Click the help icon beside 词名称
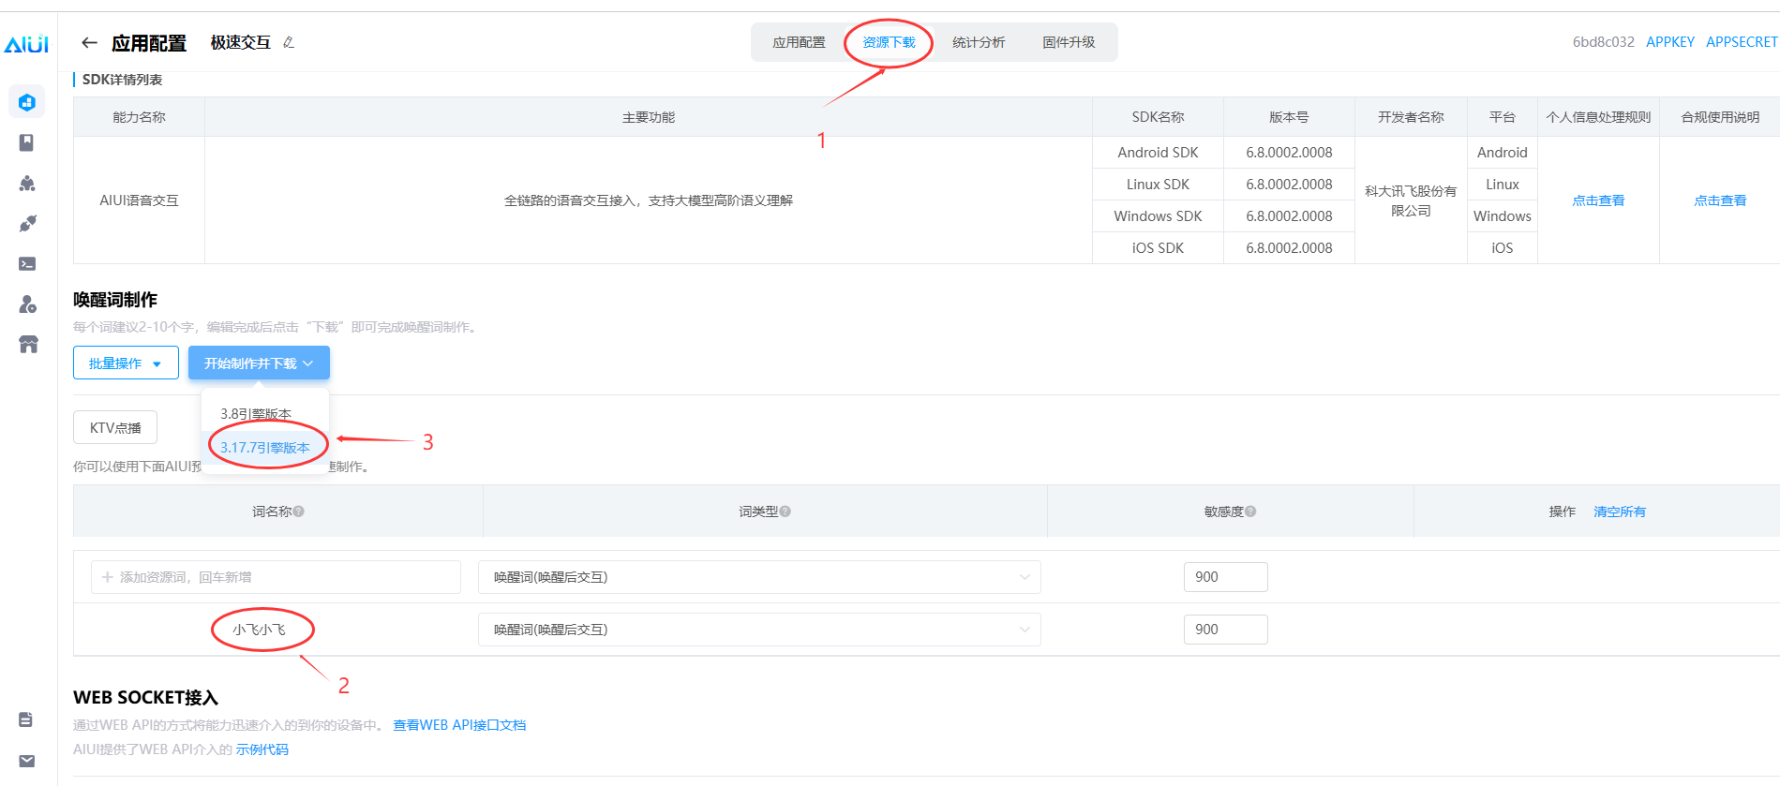 [299, 512]
